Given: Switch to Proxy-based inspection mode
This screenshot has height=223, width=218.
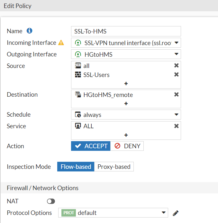Looking at the screenshot, I should coord(114,167).
